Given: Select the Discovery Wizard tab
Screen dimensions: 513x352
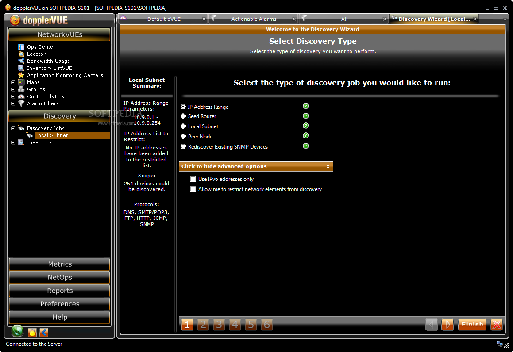Looking at the screenshot, I should click(x=434, y=19).
